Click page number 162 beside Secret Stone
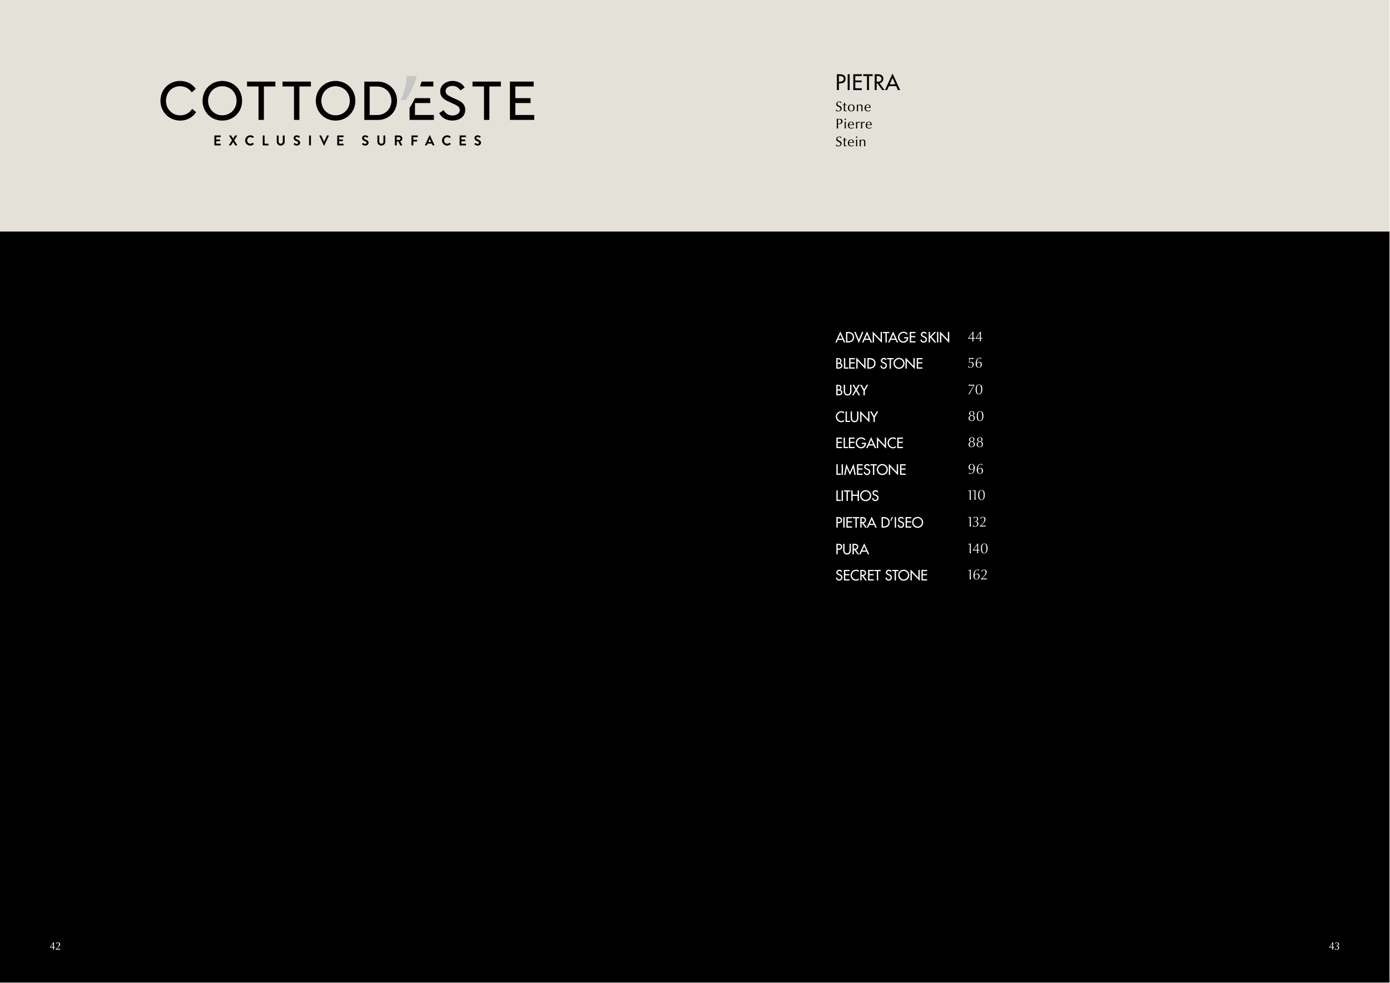The width and height of the screenshot is (1390, 983). tap(977, 575)
